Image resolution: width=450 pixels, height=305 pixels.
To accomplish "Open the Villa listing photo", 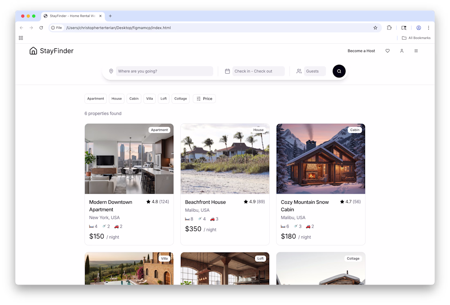I will coord(129,269).
